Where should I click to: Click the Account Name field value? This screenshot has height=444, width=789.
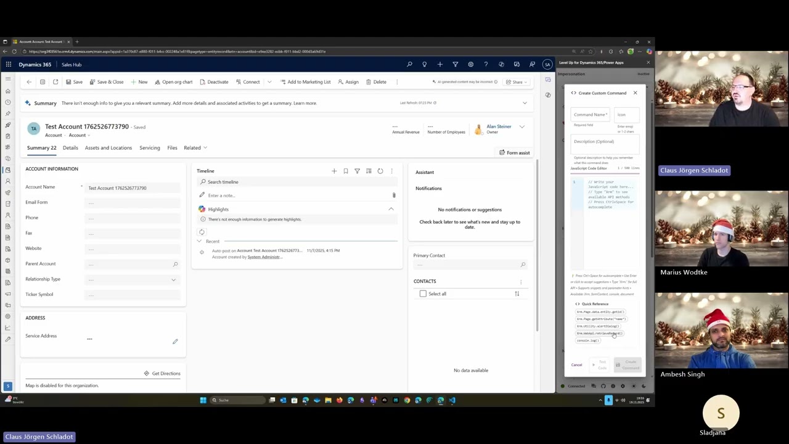pos(133,188)
